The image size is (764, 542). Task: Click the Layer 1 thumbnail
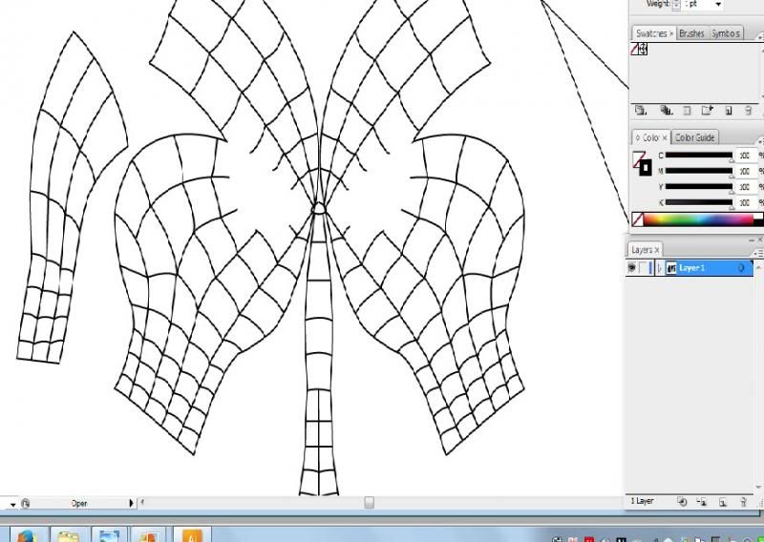click(x=671, y=268)
